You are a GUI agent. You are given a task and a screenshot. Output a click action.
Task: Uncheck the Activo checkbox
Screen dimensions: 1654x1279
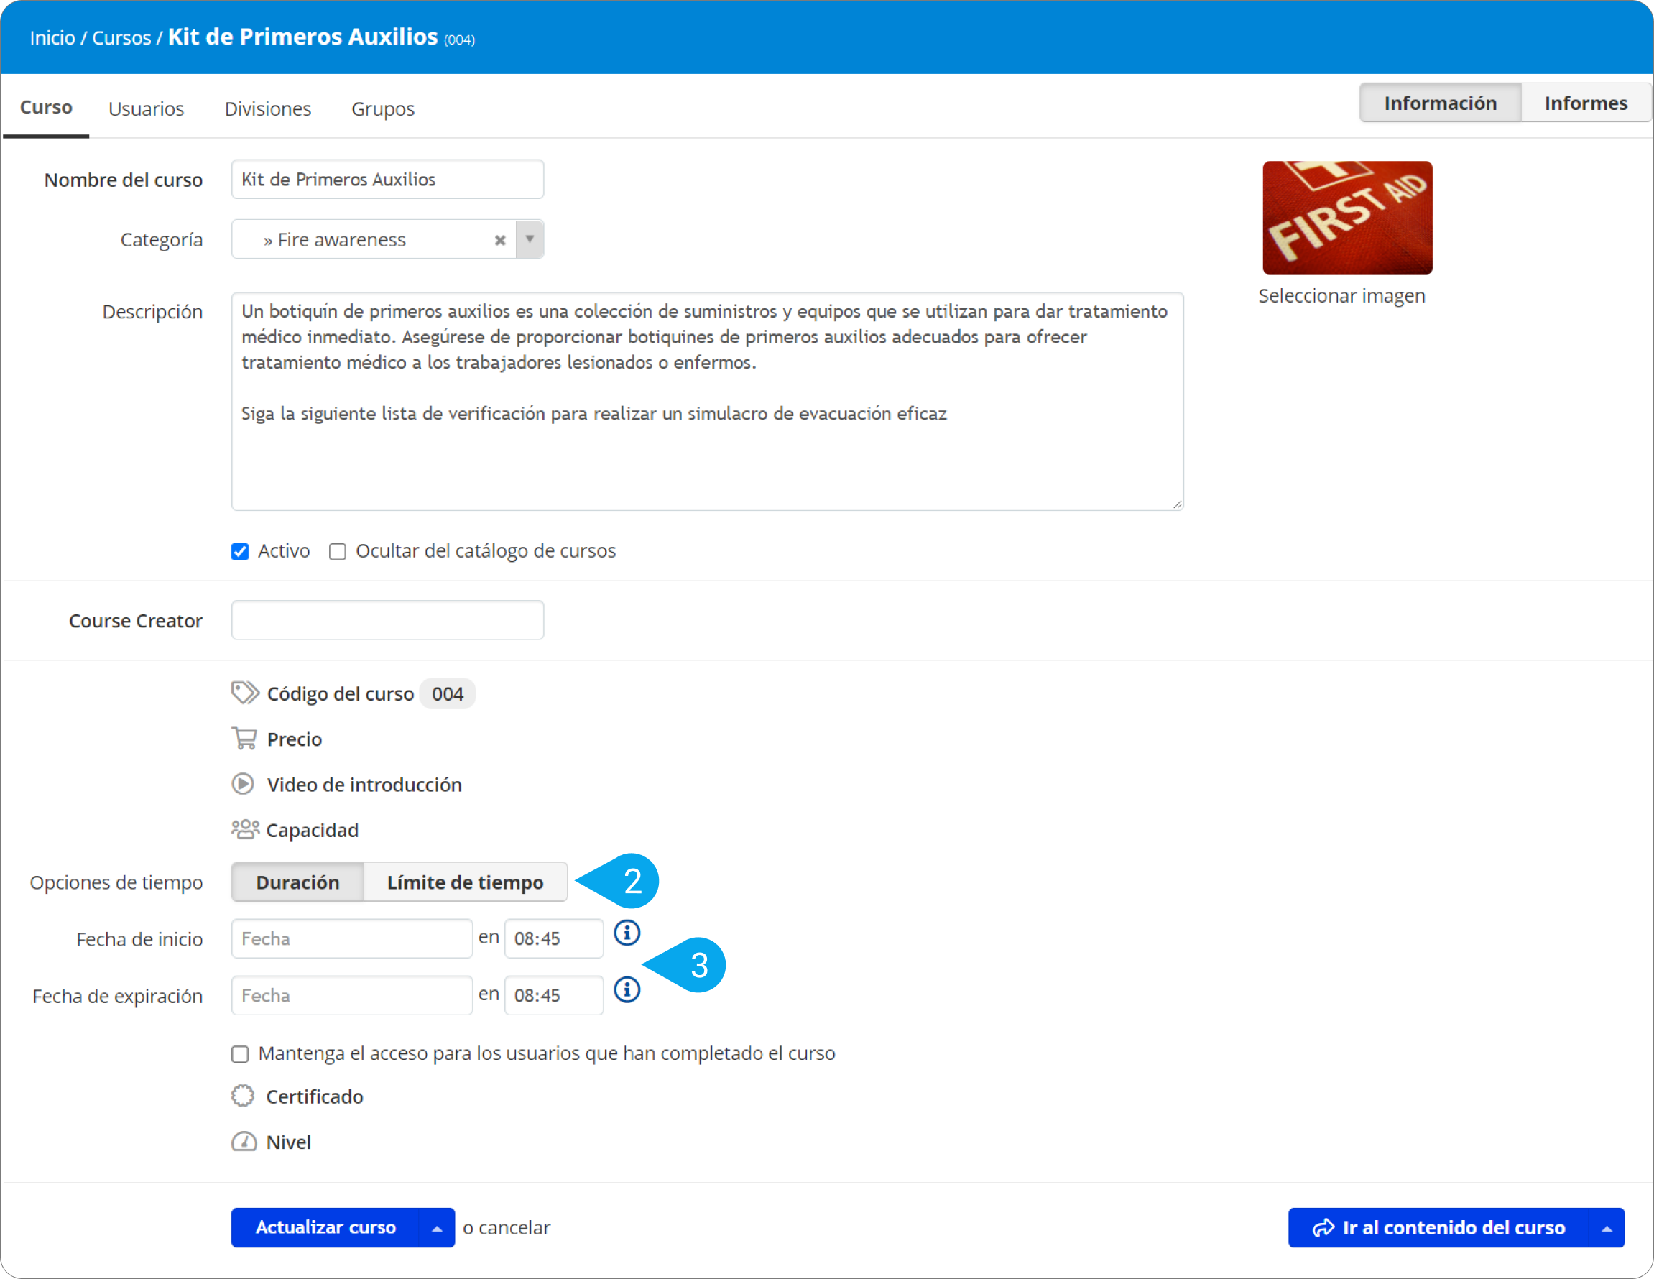point(240,551)
